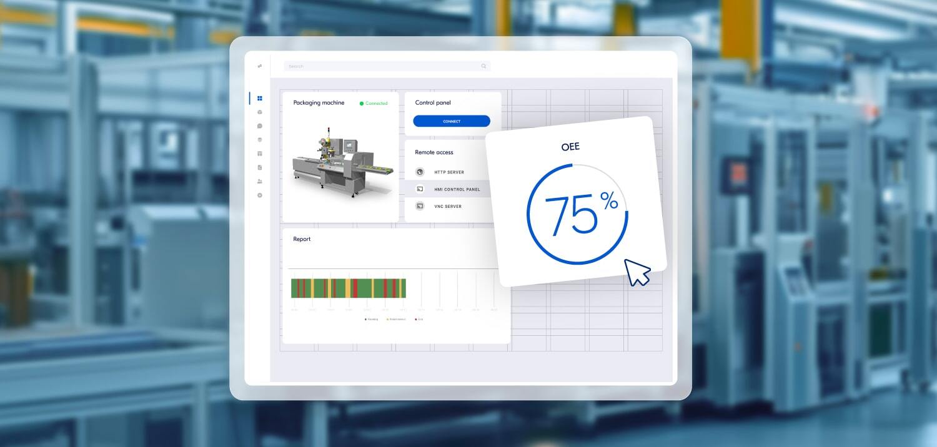Click the OEE 75% circular gauge
This screenshot has width=937, height=447.
577,214
